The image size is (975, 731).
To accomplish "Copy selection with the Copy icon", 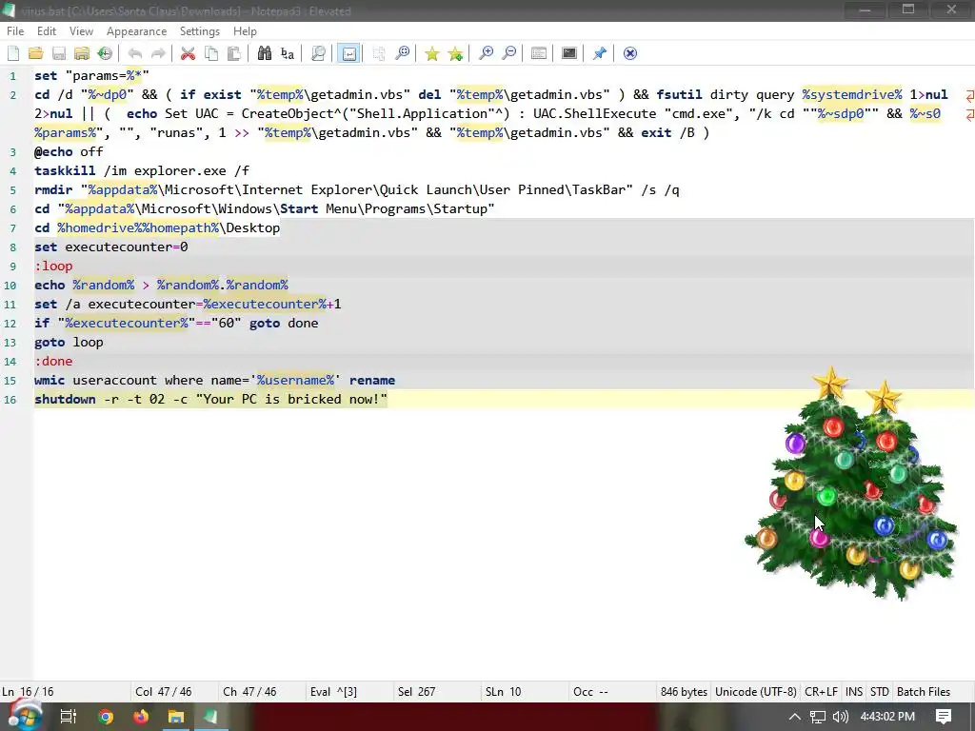I will 210,53.
